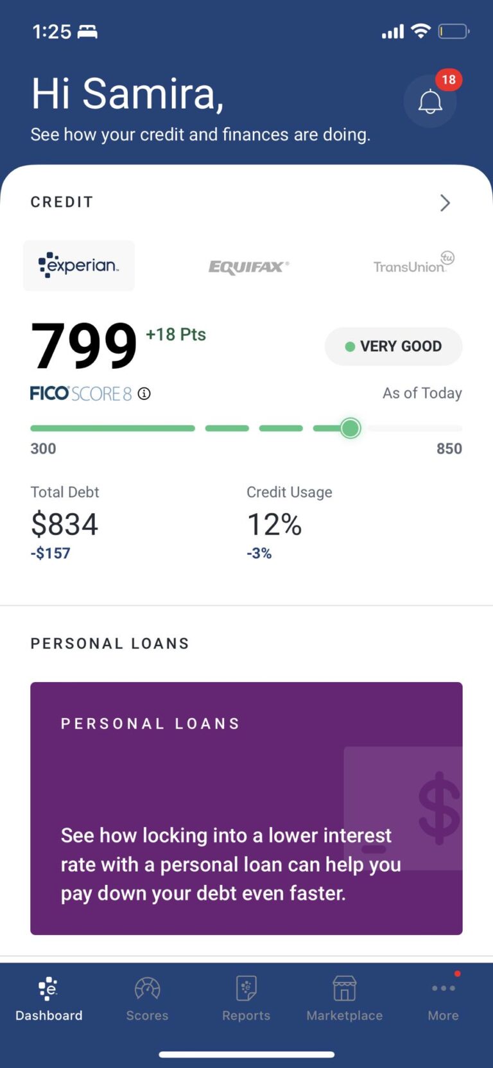Switch to the Equifax bureau
The image size is (493, 1068).
pos(249,267)
